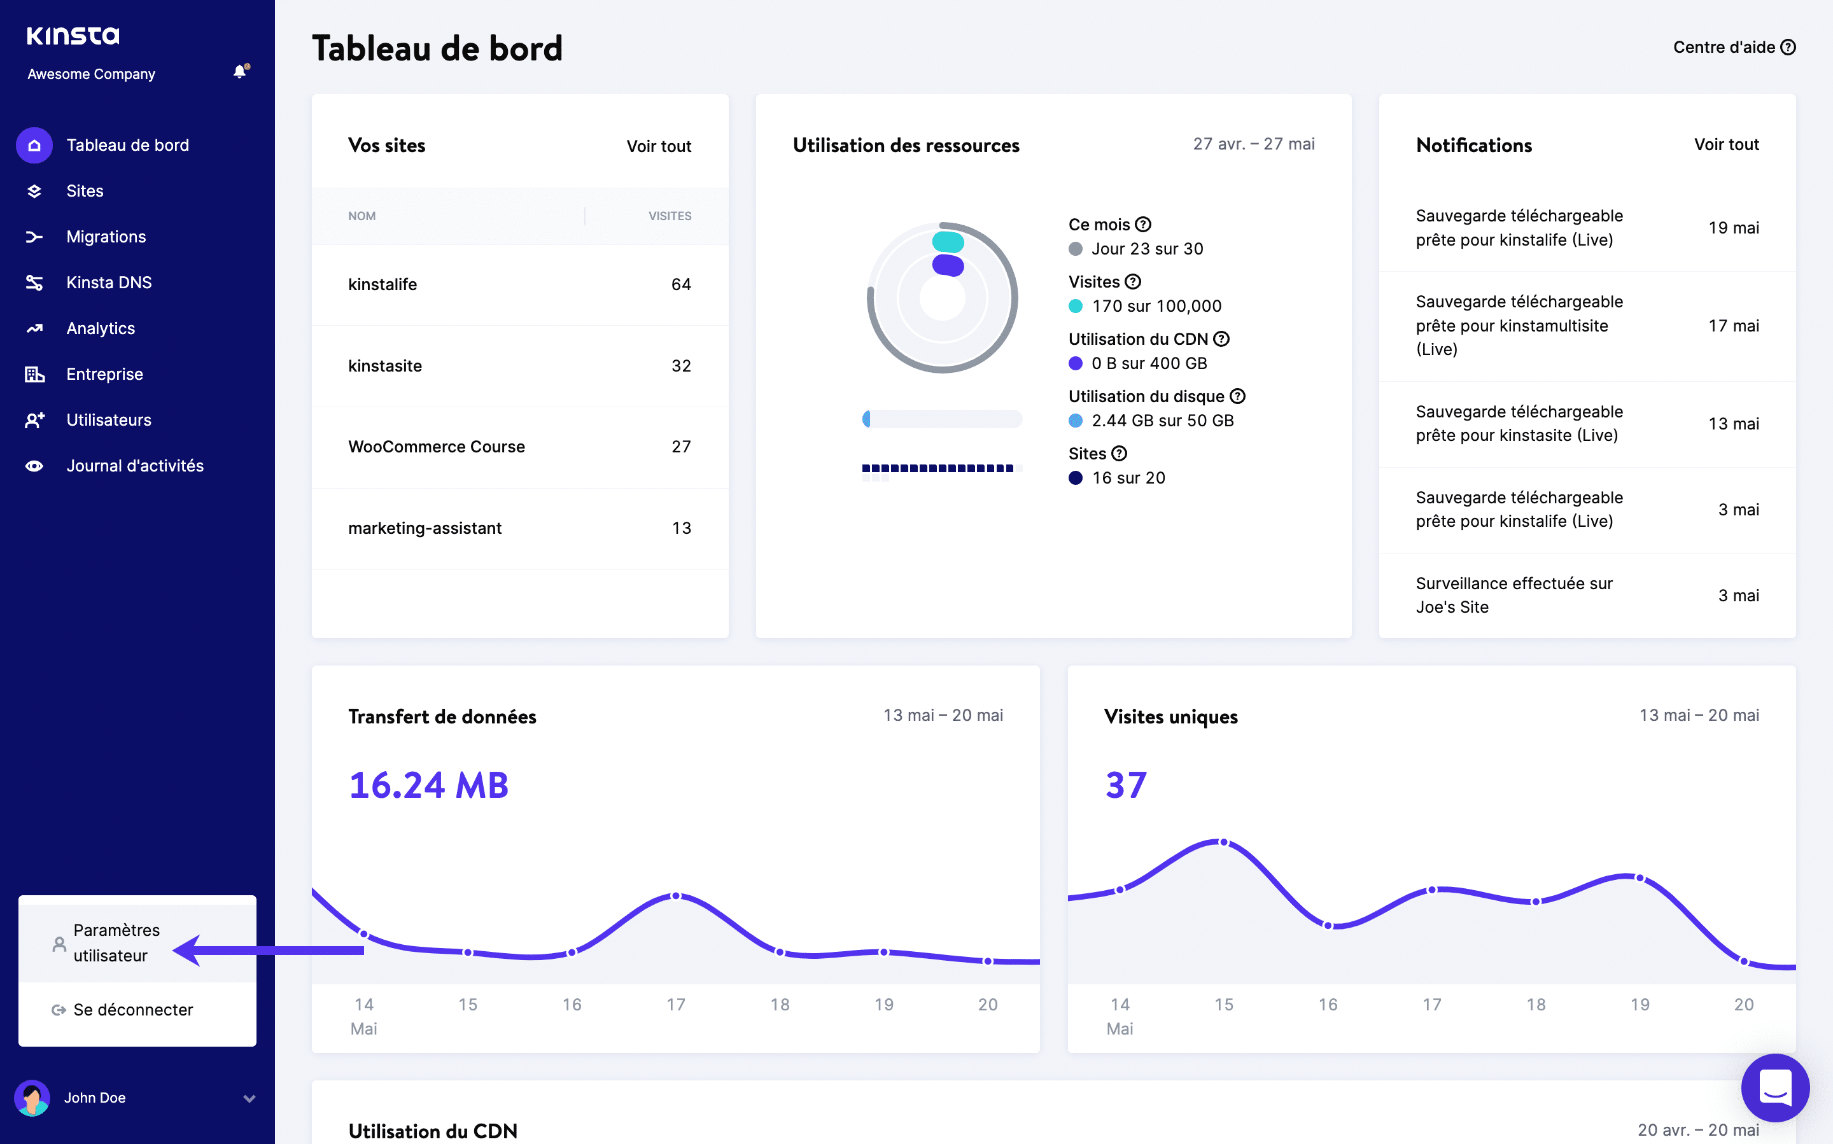This screenshot has height=1144, width=1833.
Task: Select Voir tout in Notifications section
Action: pyautogui.click(x=1726, y=145)
